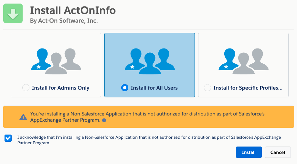Click the Install for All Users label

154,88
